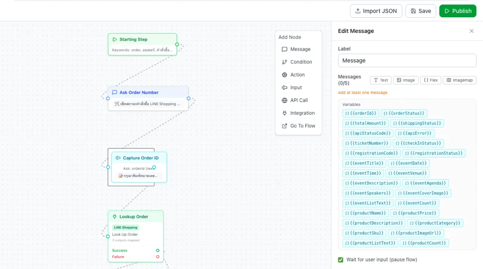Click the Condition branch icon in Add Node
483x269 pixels.
pyautogui.click(x=284, y=62)
